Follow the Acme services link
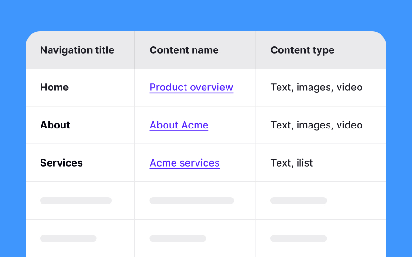This screenshot has width=412, height=257. [185, 163]
